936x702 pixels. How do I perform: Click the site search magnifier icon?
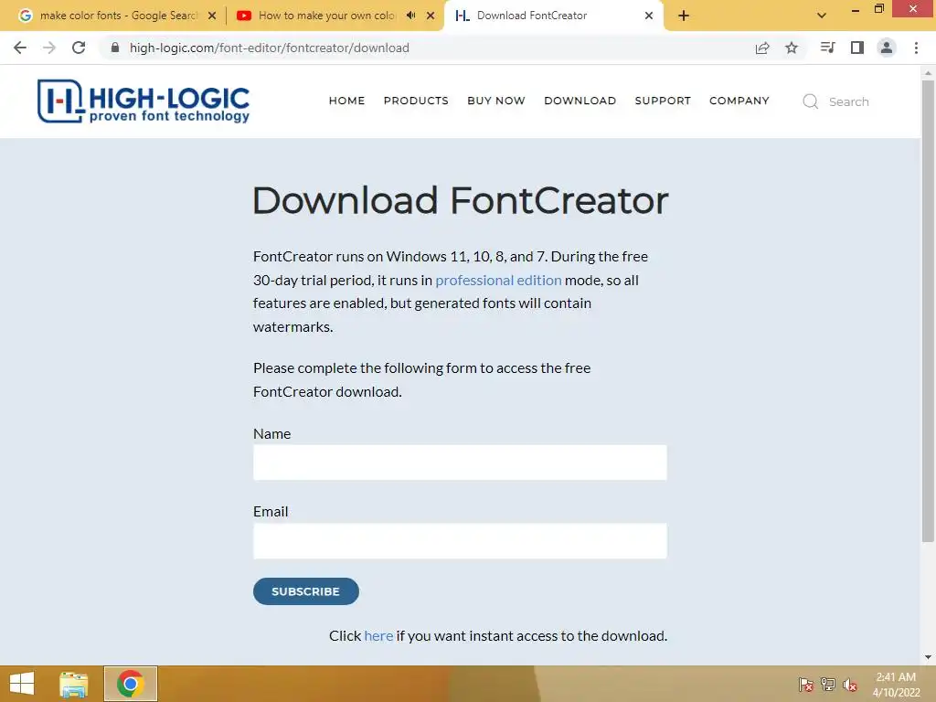click(810, 101)
